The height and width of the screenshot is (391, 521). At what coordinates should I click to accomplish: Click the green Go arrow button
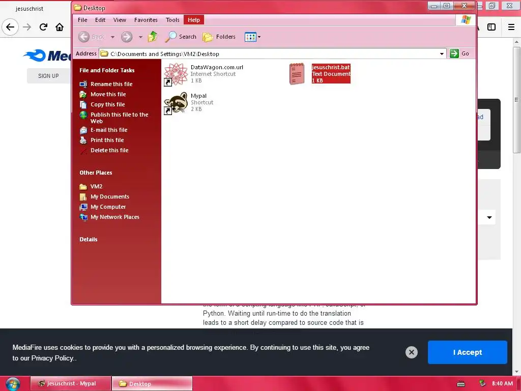(454, 53)
